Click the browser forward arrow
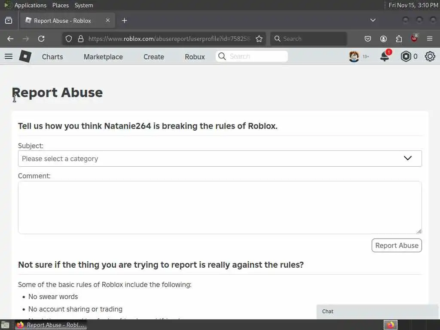Screen dimensions: 440x330 tap(26, 39)
